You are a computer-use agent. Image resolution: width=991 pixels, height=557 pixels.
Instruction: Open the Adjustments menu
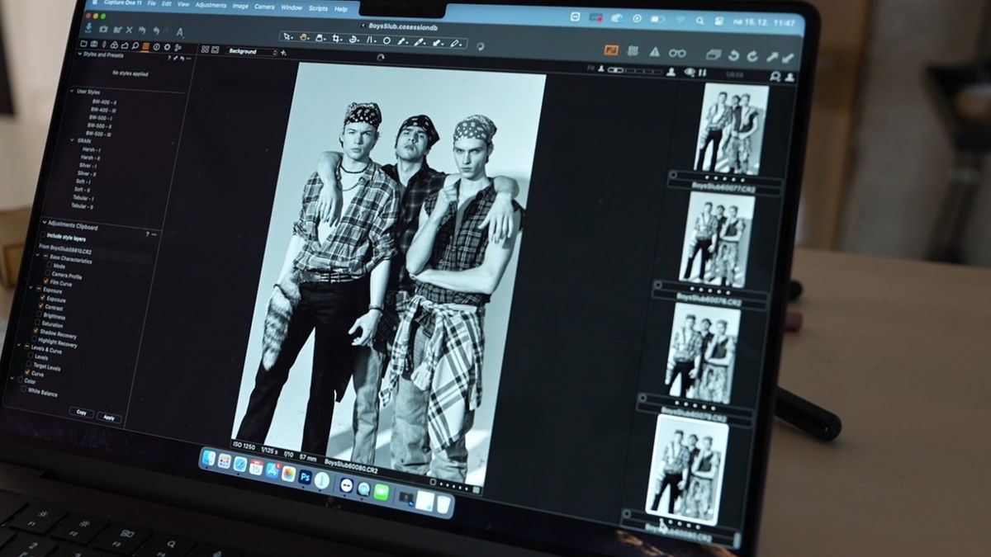211,5
